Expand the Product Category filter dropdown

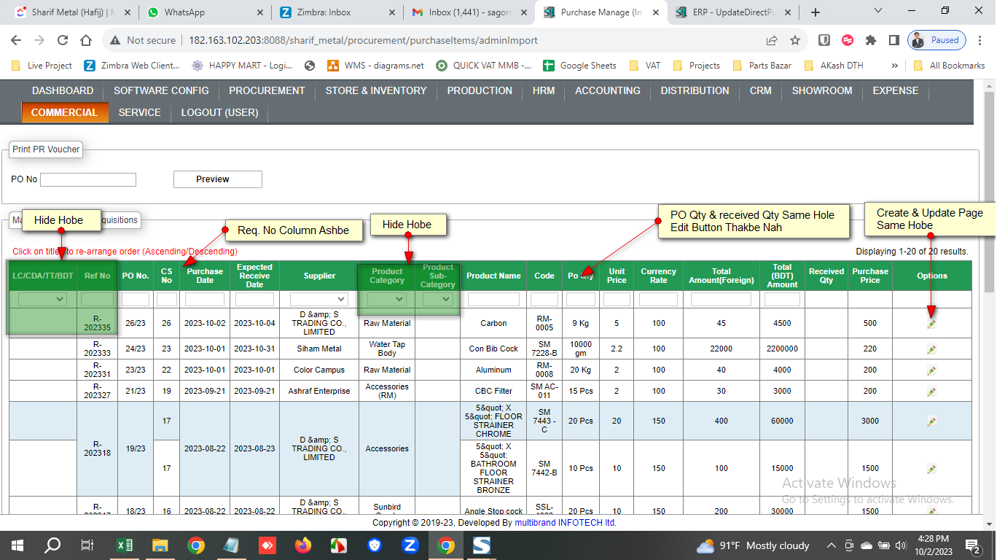click(387, 299)
